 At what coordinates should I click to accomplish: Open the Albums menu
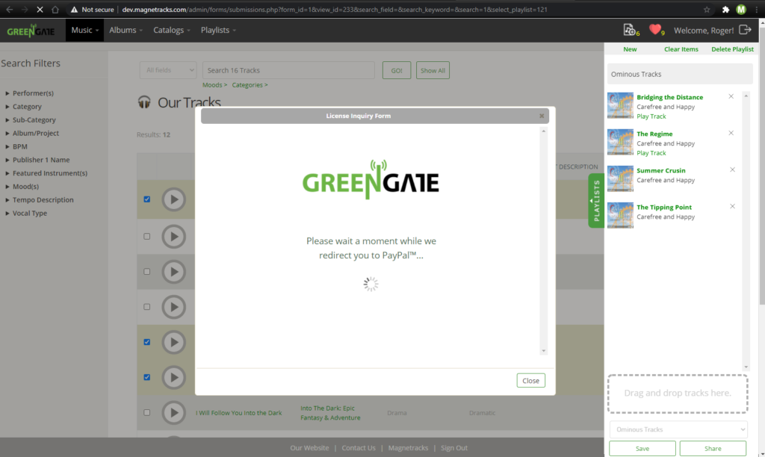coord(126,30)
